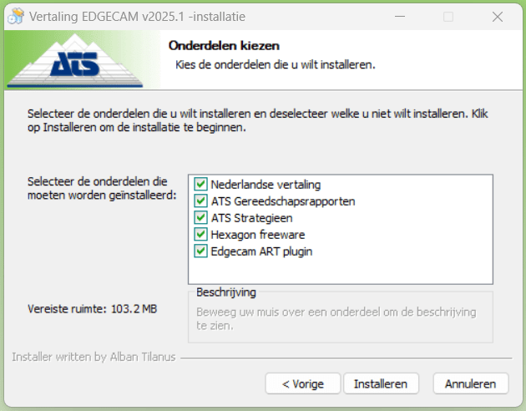This screenshot has height=411, width=526.
Task: Uncheck the Nederlandse vertaling checkbox
Action: pos(200,184)
